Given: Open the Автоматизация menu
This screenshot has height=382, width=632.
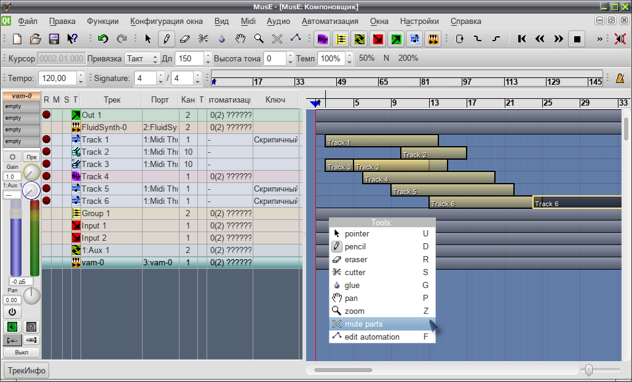Looking at the screenshot, I should [x=330, y=21].
